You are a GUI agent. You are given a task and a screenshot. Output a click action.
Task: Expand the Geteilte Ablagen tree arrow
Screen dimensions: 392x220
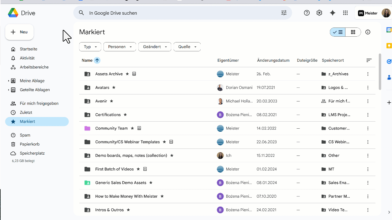click(9, 90)
